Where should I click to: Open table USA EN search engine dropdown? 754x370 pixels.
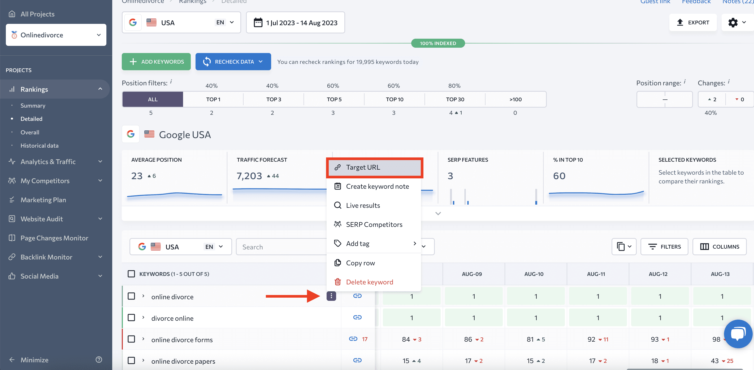click(181, 246)
